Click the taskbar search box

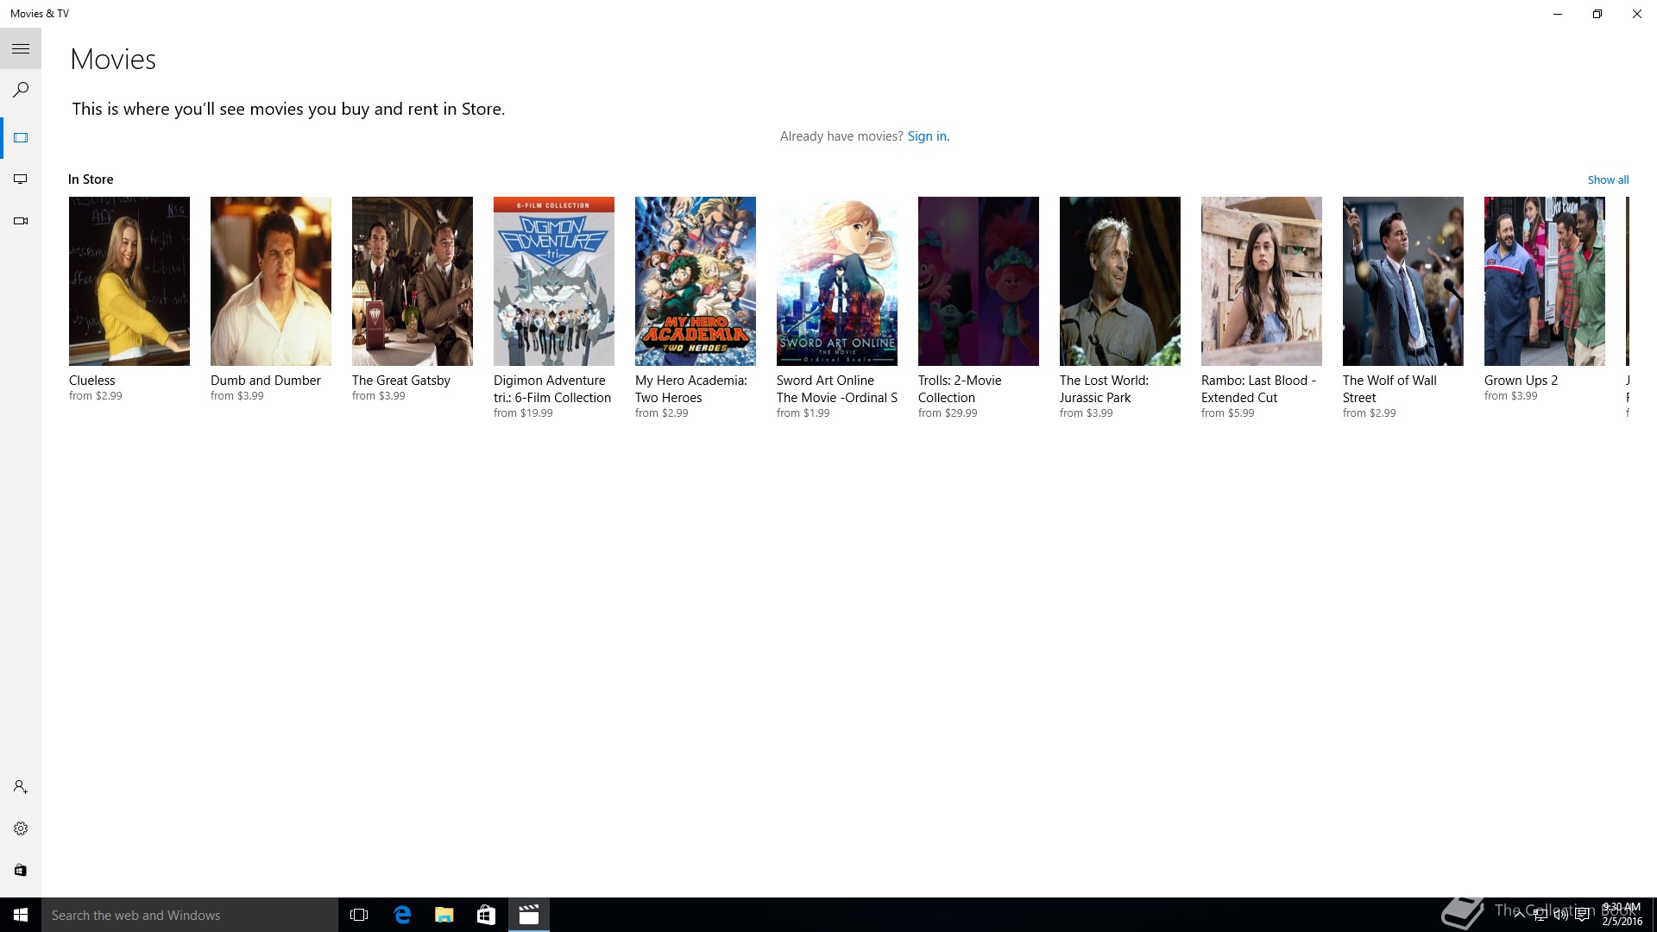190,915
